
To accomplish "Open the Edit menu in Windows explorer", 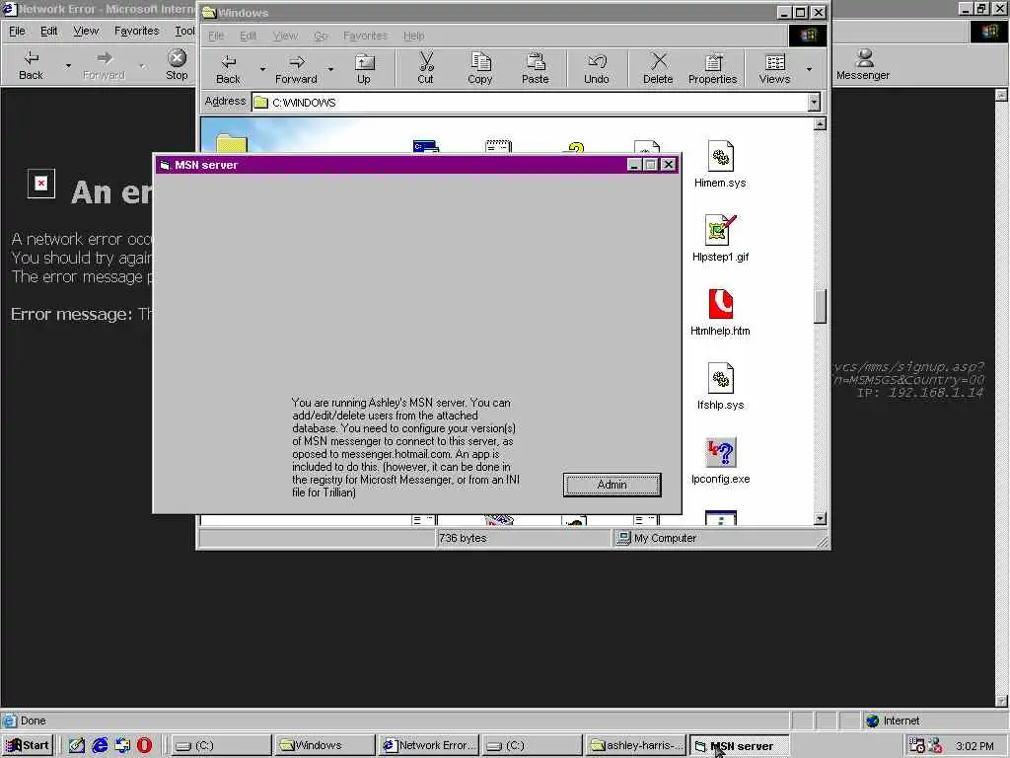I will pos(248,36).
